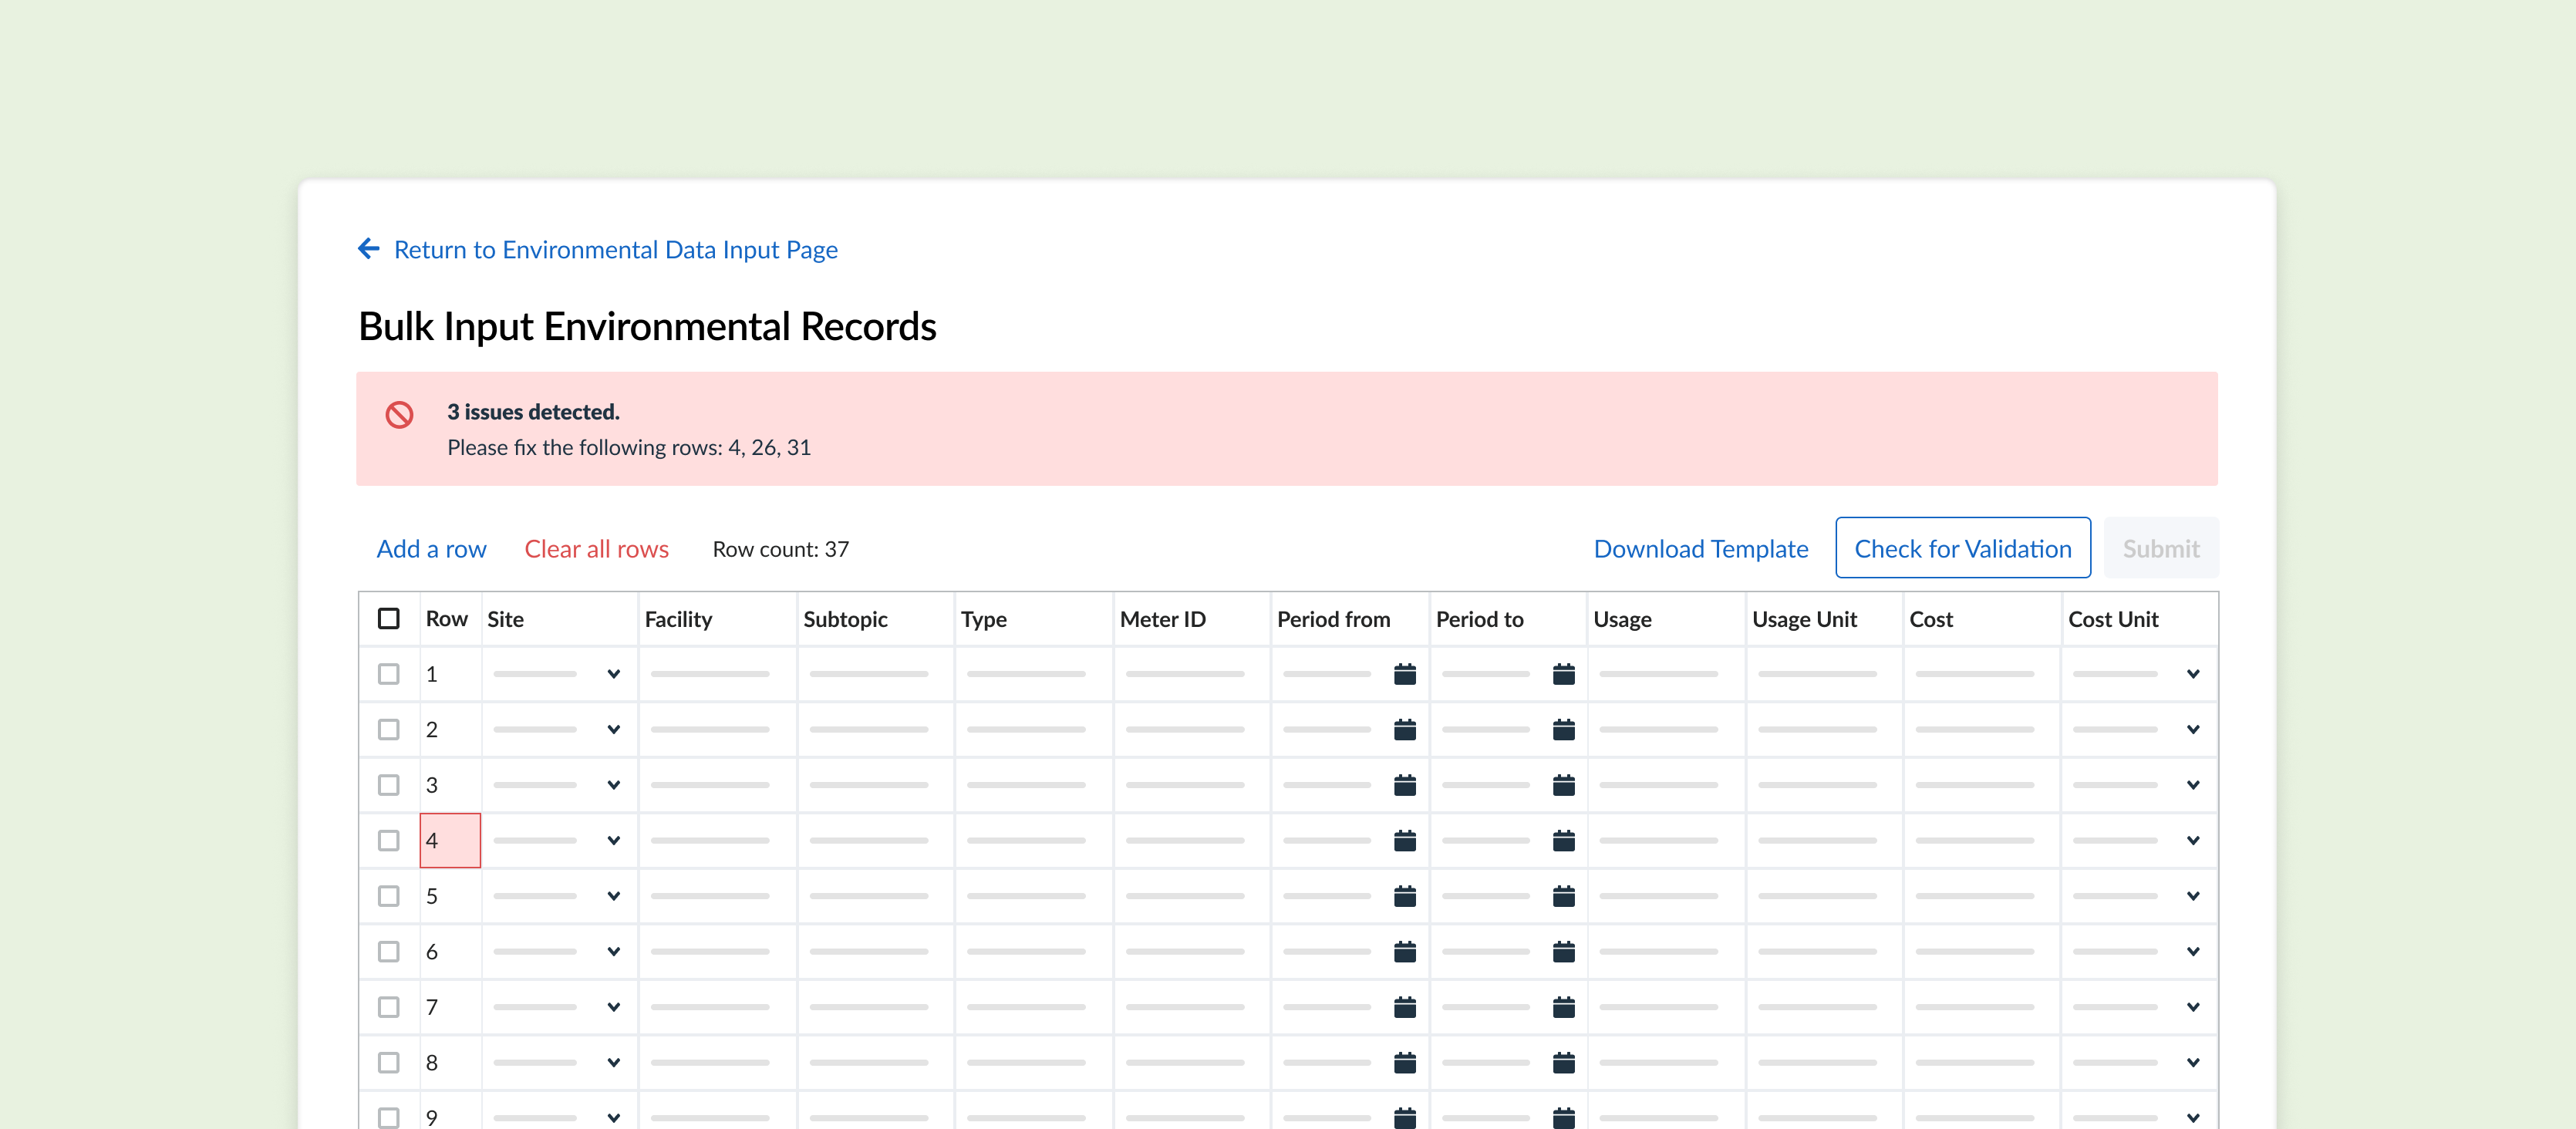This screenshot has width=2576, height=1129.
Task: Click the back arrow icon near the top
Action: click(x=368, y=248)
